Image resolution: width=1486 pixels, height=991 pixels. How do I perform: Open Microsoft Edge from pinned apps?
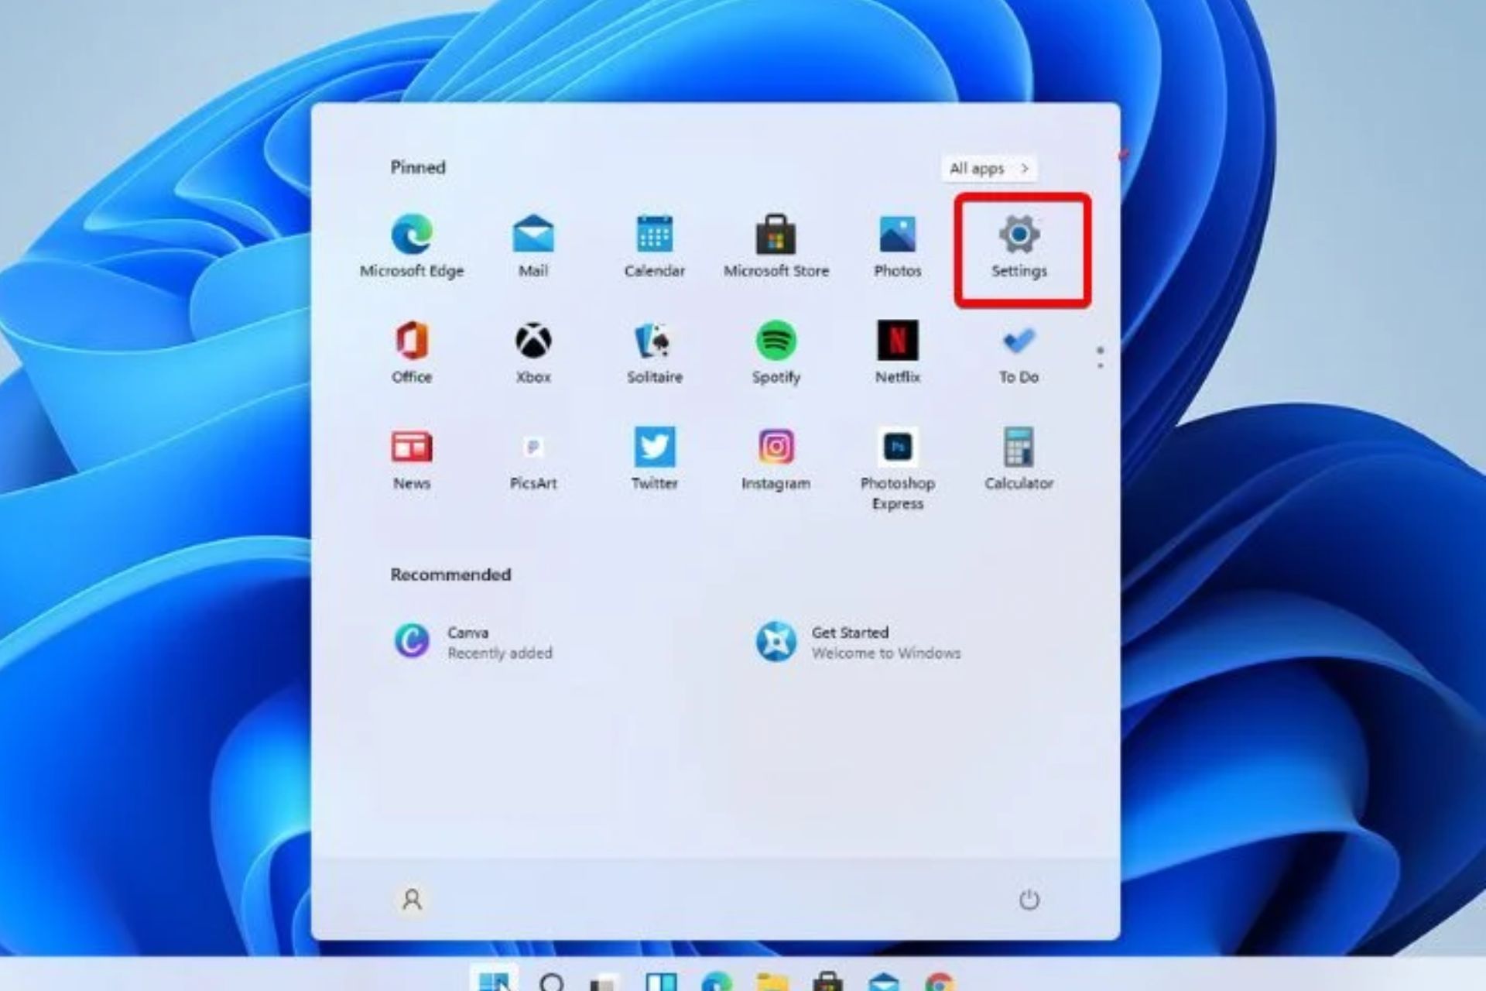point(412,246)
